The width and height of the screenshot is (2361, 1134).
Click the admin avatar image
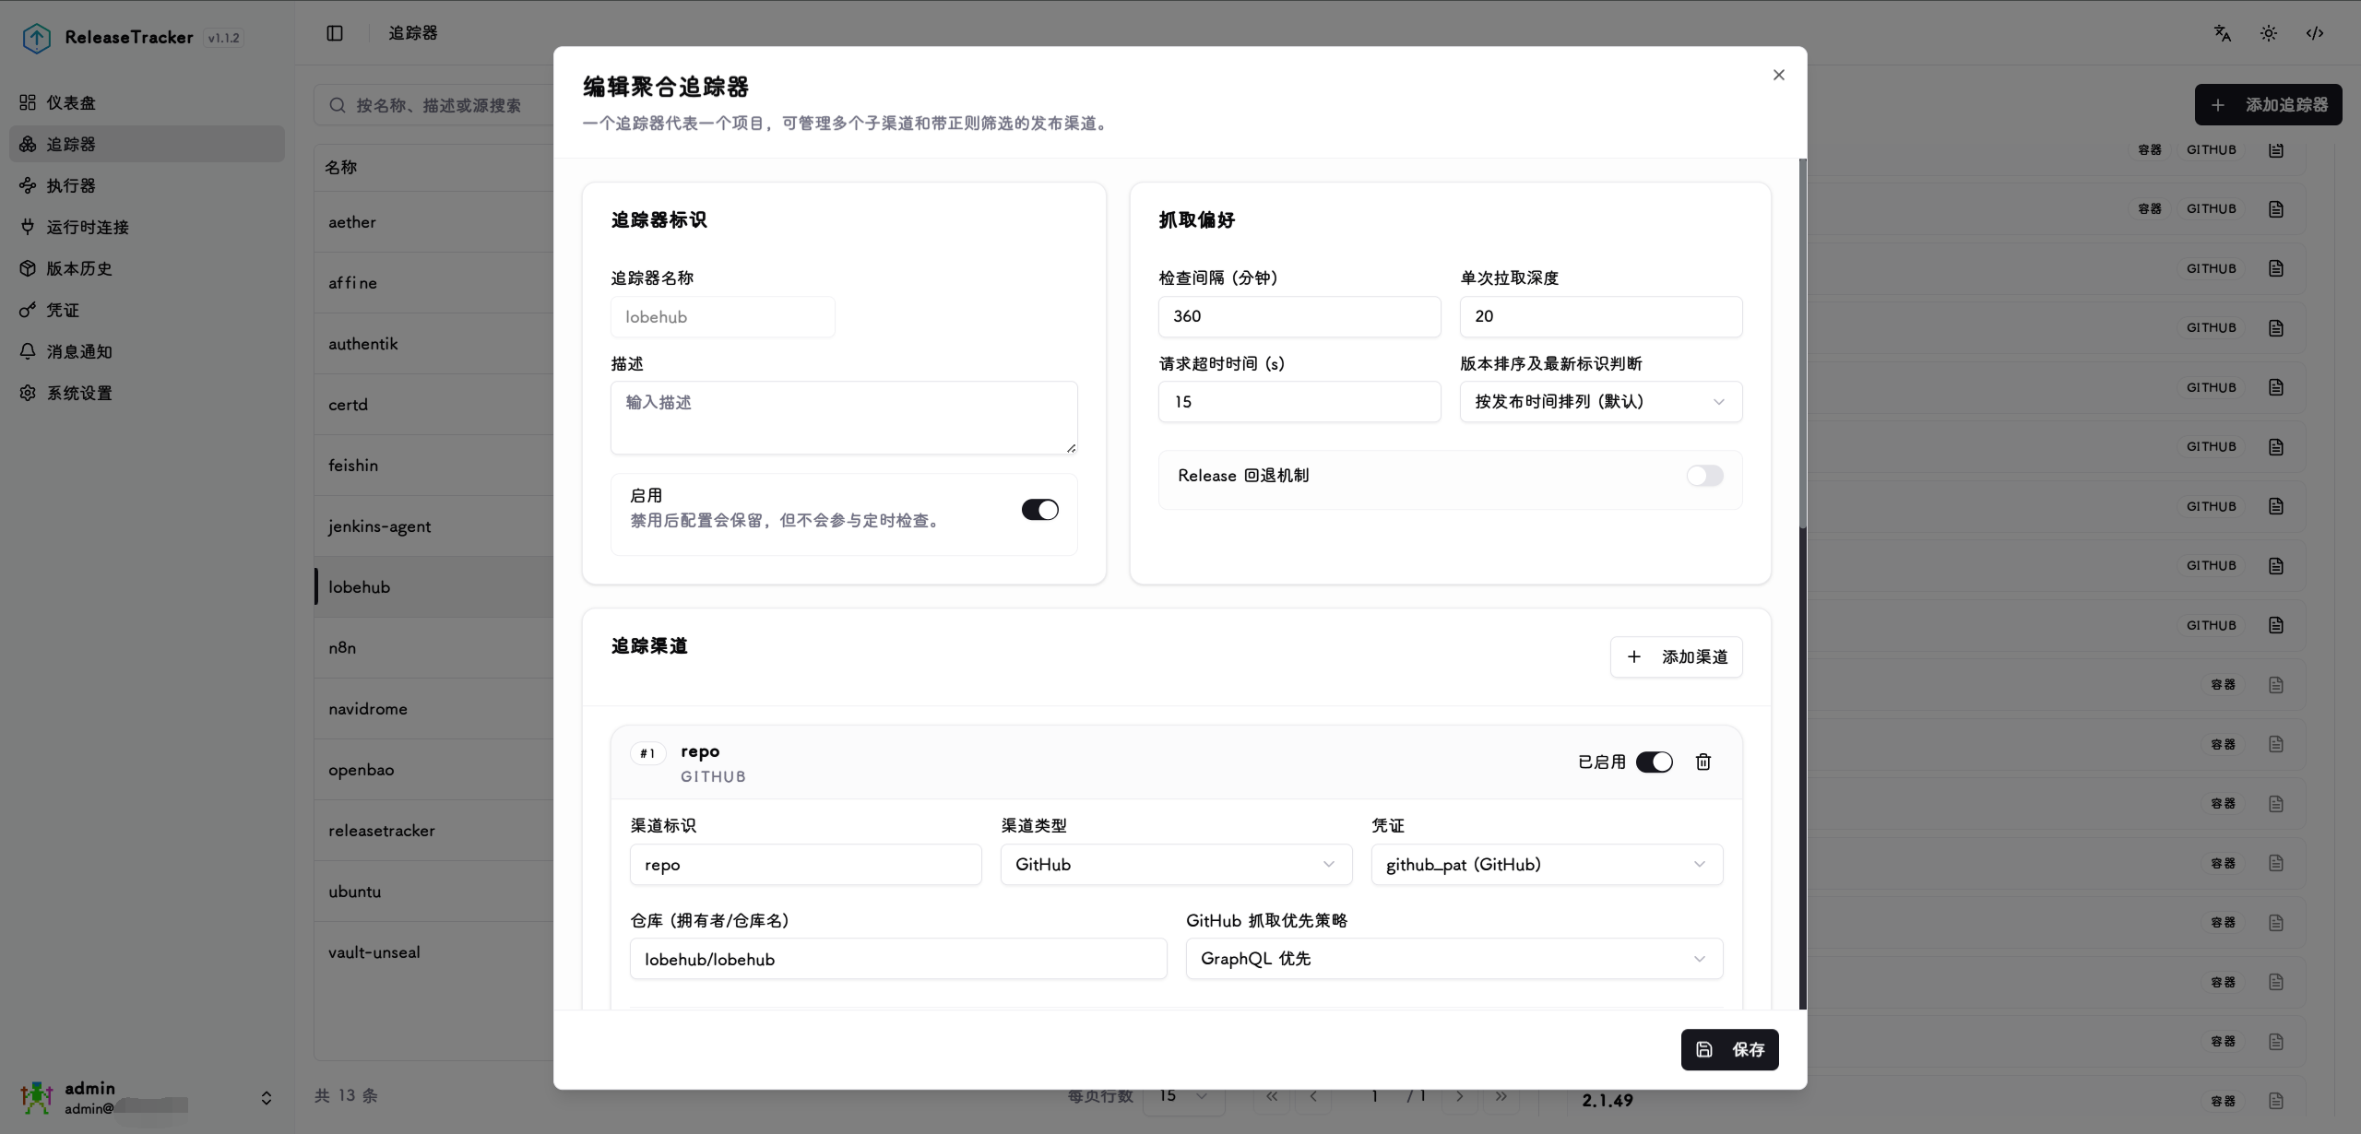click(x=37, y=1097)
